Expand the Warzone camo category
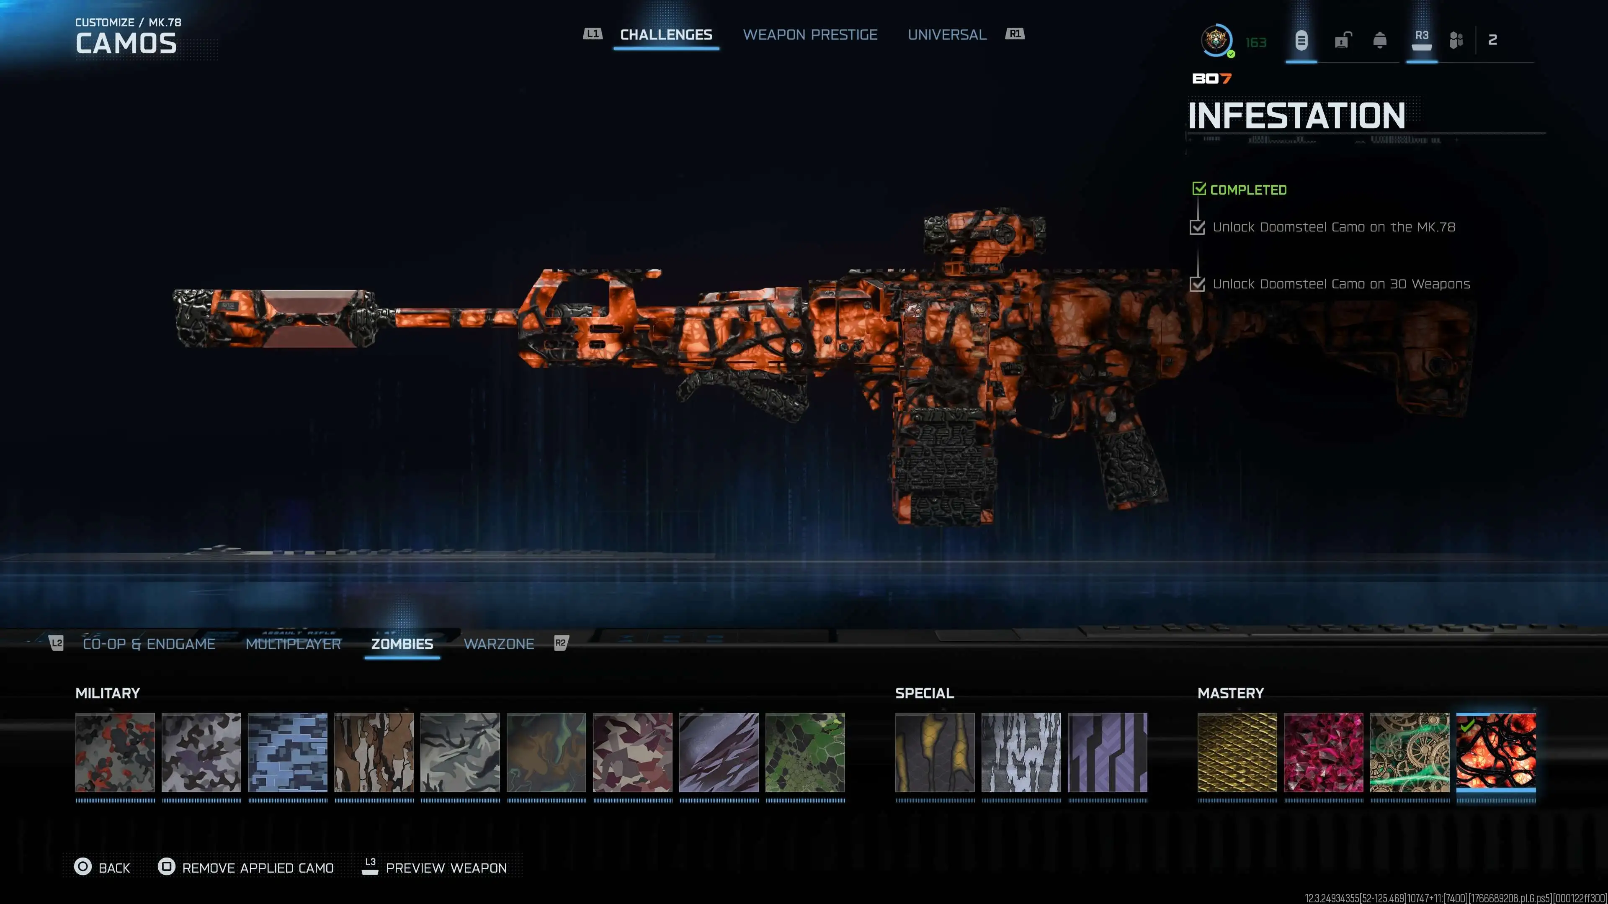The height and width of the screenshot is (904, 1608). click(499, 644)
